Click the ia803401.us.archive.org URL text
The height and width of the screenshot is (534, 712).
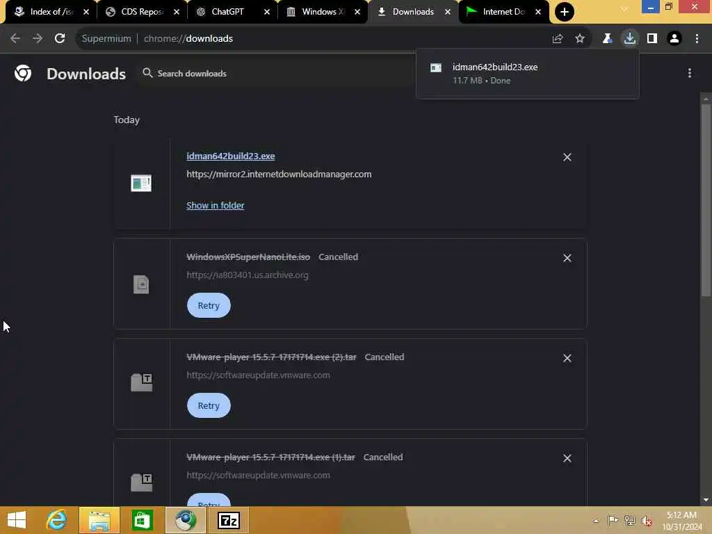coord(248,275)
